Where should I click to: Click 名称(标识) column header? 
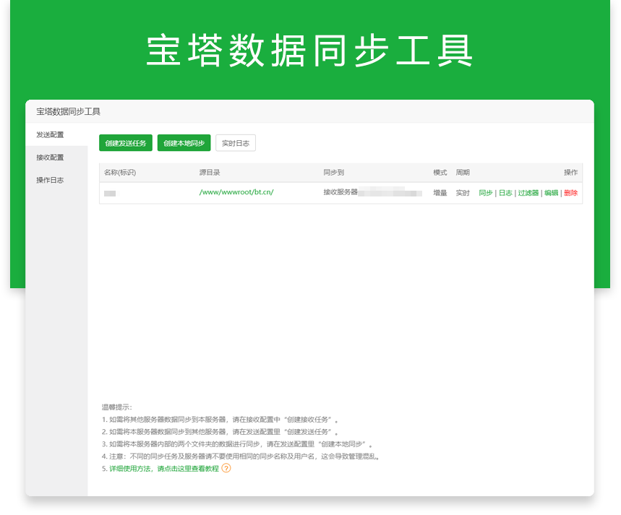(x=120, y=173)
